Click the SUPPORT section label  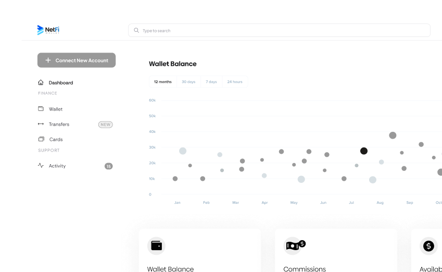point(49,151)
